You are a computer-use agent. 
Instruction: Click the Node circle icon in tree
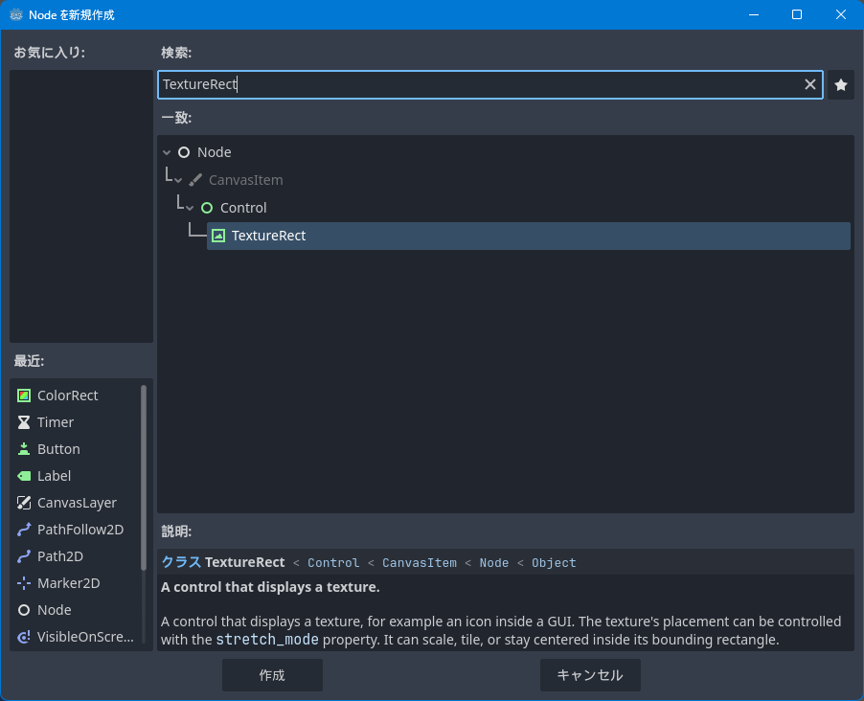(x=184, y=152)
